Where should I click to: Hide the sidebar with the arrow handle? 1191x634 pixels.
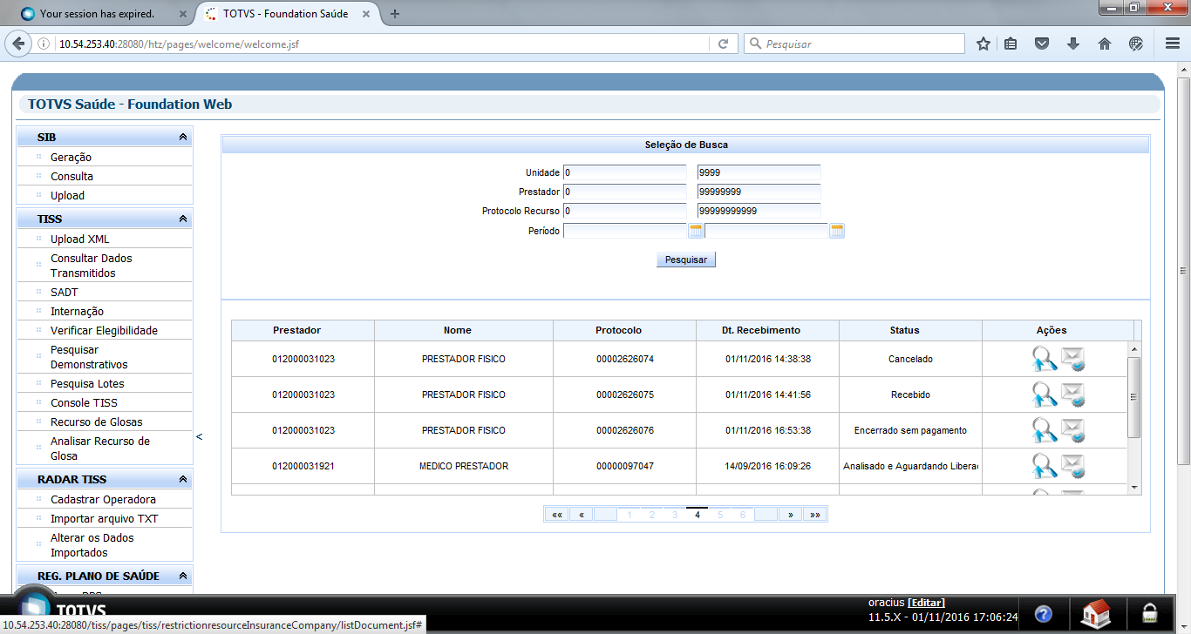point(199,436)
